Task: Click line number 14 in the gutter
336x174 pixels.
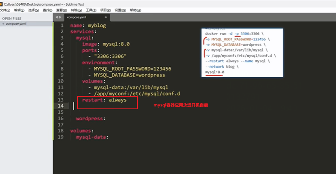Action: pyautogui.click(x=61, y=106)
